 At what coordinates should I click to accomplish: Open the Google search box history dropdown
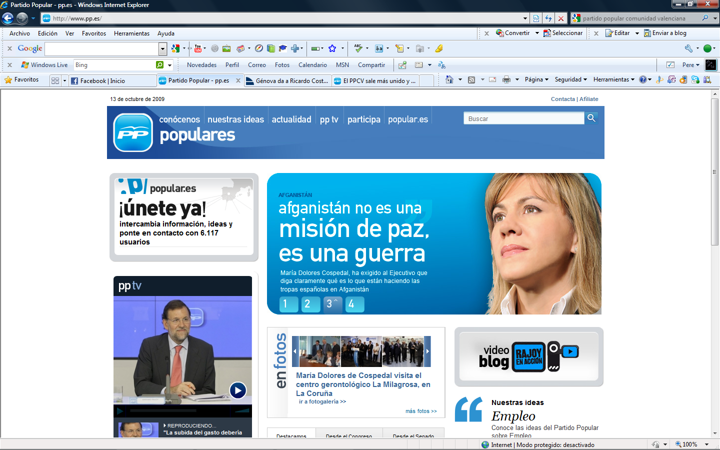tap(162, 49)
